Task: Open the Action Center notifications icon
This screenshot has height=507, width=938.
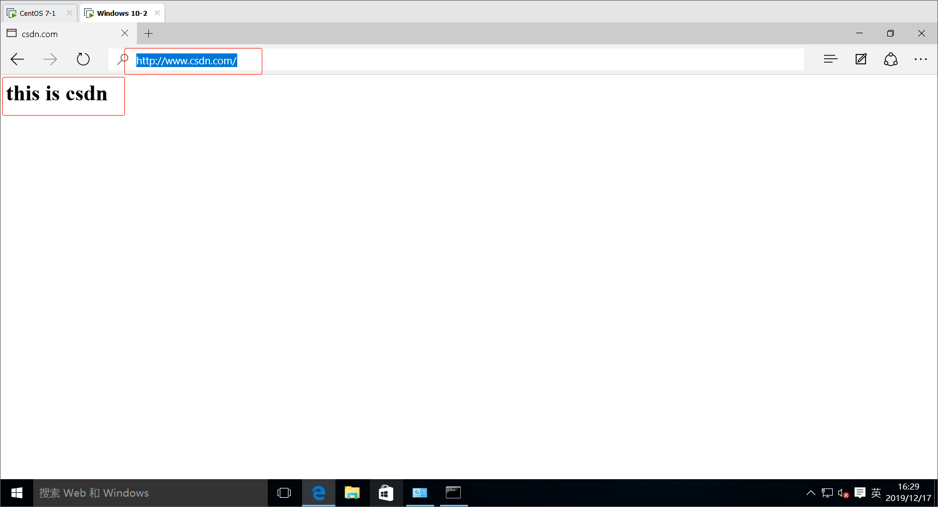Action: [x=860, y=493]
